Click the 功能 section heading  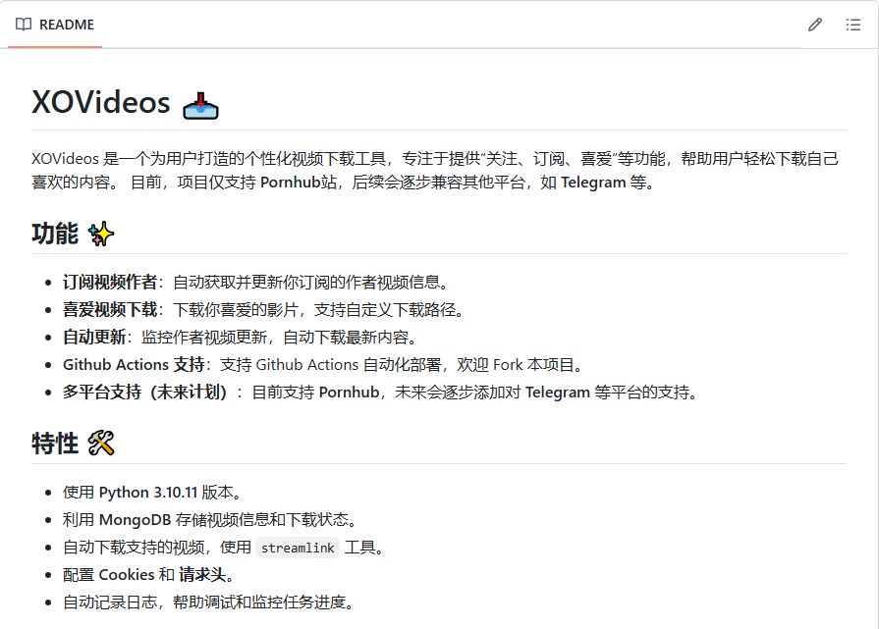coord(51,234)
